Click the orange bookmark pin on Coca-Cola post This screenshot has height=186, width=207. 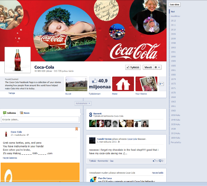pos(76,129)
